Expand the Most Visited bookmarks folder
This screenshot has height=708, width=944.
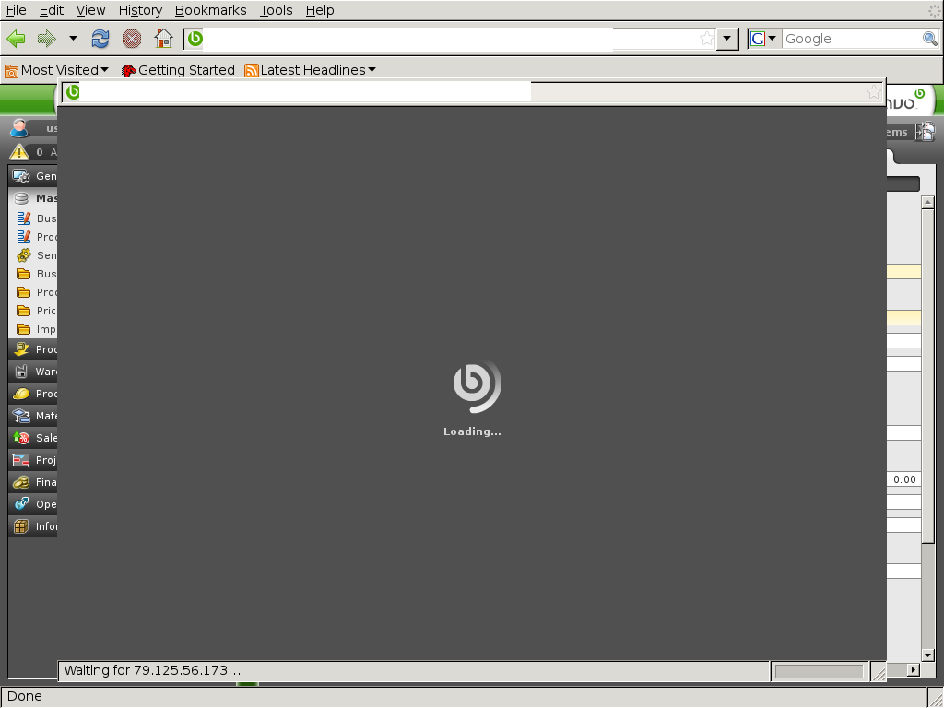(57, 70)
